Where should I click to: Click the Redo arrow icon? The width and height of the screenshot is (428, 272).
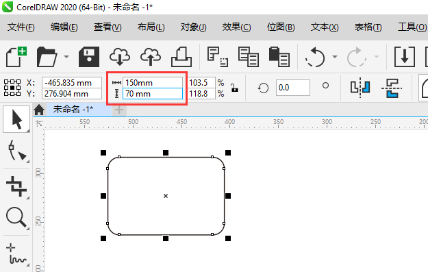coord(357,57)
